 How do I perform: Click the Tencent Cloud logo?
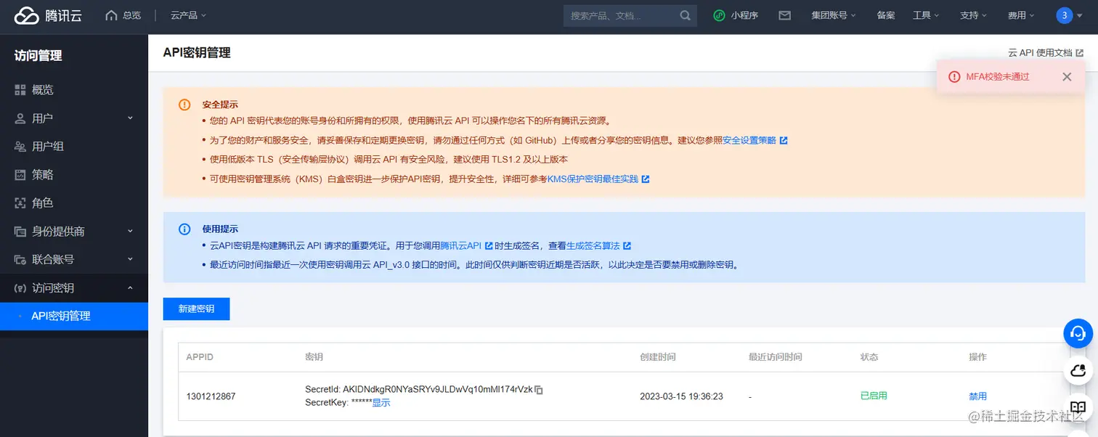tap(48, 15)
